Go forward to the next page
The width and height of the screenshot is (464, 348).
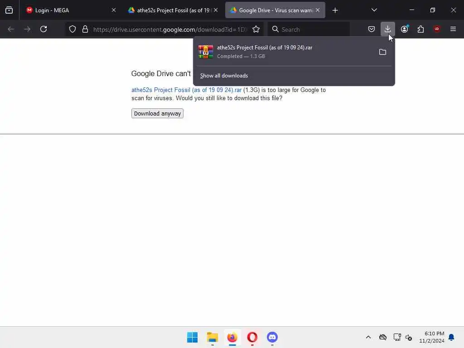pyautogui.click(x=27, y=29)
